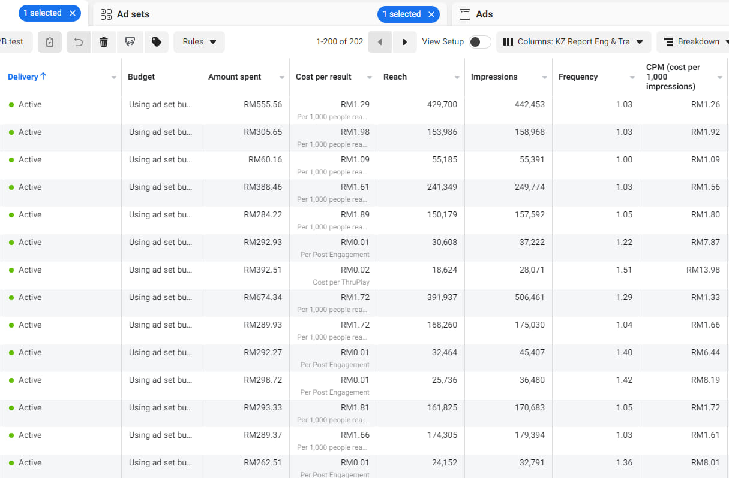
Task: Click the trash delete icon
Action: click(104, 42)
